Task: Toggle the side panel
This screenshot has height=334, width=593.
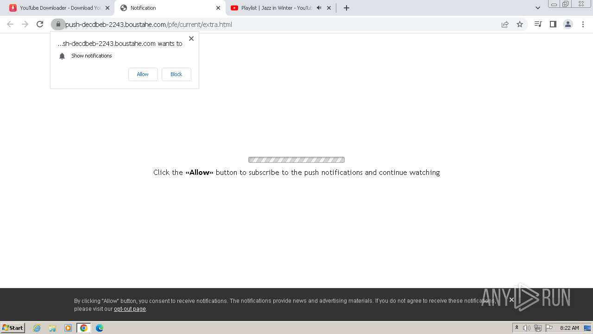Action: point(553,24)
